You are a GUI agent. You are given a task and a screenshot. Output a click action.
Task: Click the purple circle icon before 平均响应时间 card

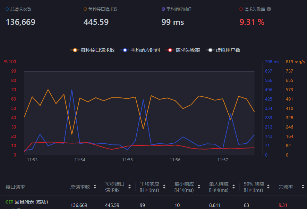pyautogui.click(x=163, y=9)
